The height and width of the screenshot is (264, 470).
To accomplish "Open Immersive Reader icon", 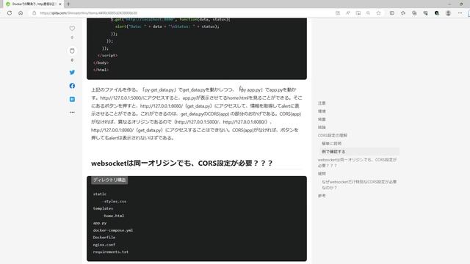I will pos(358,13).
